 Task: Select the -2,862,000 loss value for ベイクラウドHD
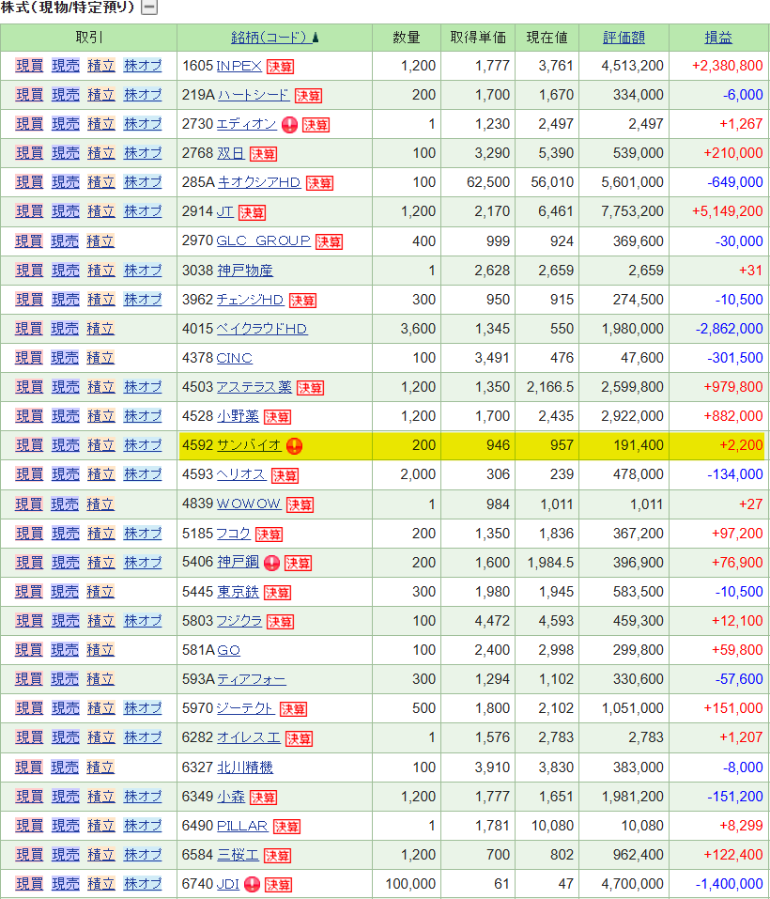coord(730,329)
